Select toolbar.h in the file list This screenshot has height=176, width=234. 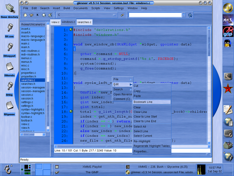(x=33, y=121)
